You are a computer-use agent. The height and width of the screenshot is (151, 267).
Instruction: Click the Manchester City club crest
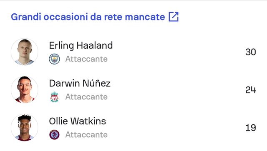pyautogui.click(x=54, y=59)
